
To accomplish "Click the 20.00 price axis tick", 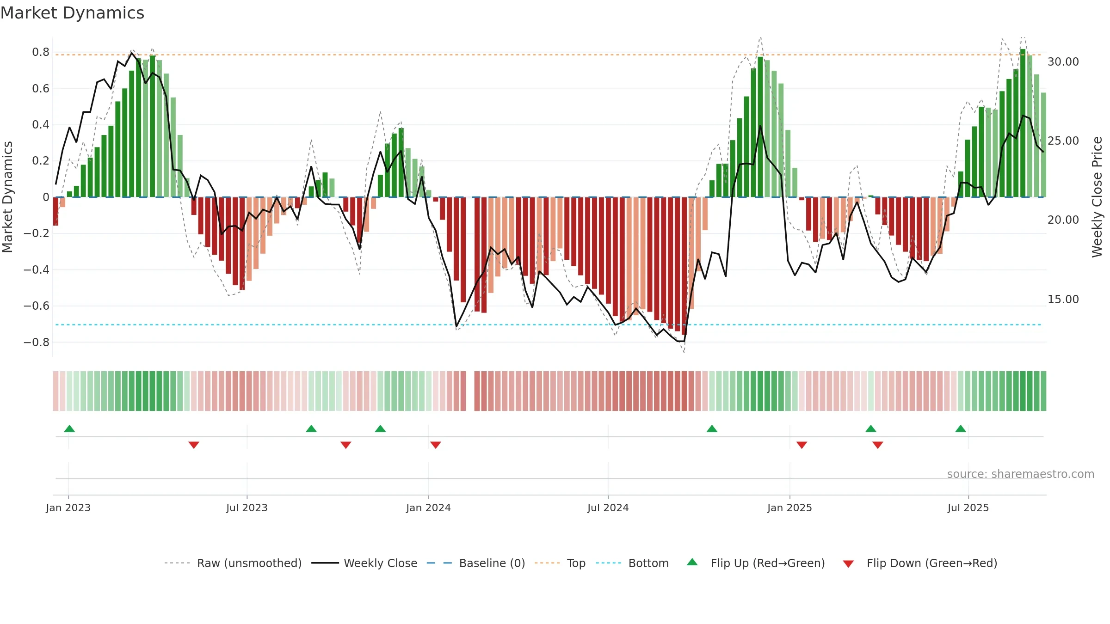I will [1063, 220].
